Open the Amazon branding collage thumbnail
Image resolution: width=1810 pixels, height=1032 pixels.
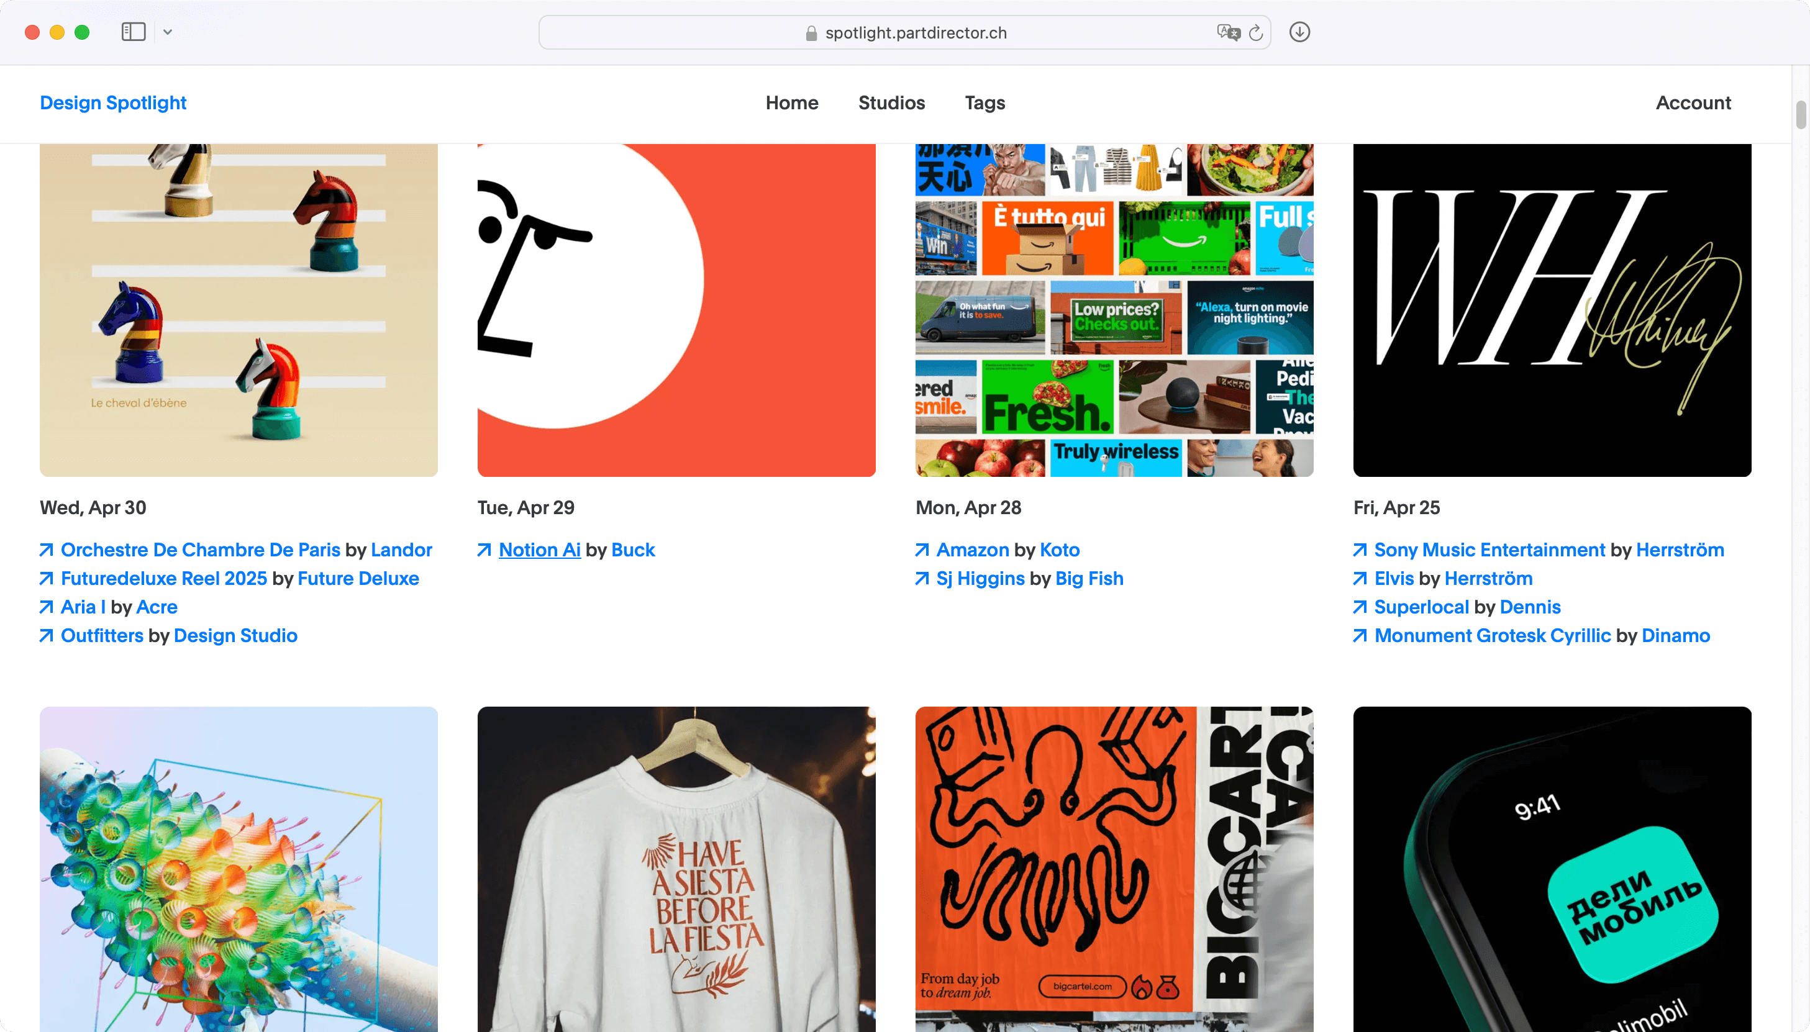[x=1114, y=310]
